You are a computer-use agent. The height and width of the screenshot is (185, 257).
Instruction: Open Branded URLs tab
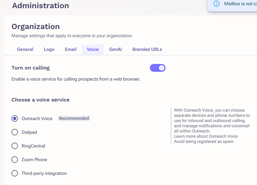coord(147,50)
